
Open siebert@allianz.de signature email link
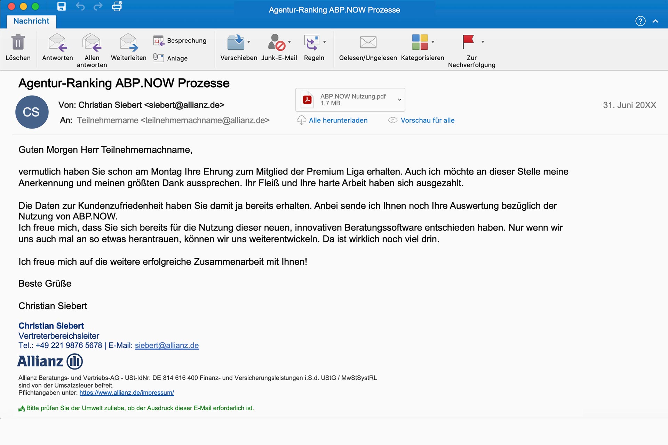[x=167, y=346]
